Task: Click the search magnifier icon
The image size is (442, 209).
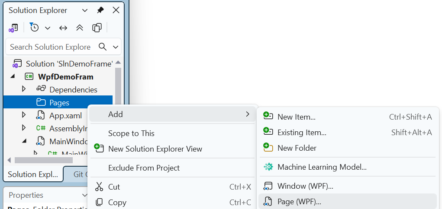Action: (x=103, y=47)
